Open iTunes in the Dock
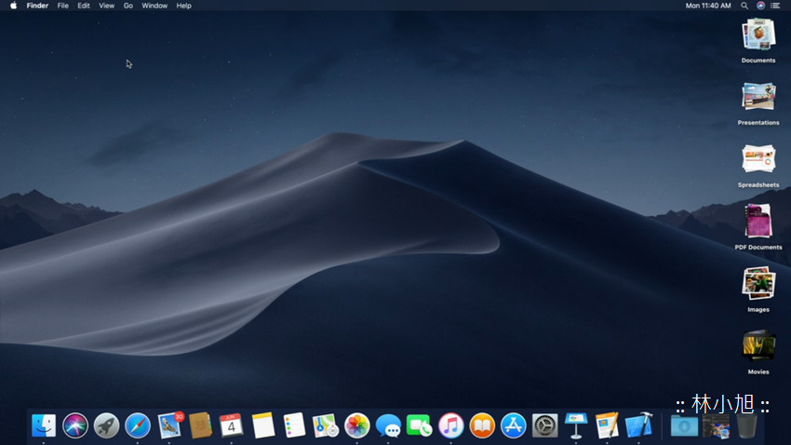 coord(451,425)
